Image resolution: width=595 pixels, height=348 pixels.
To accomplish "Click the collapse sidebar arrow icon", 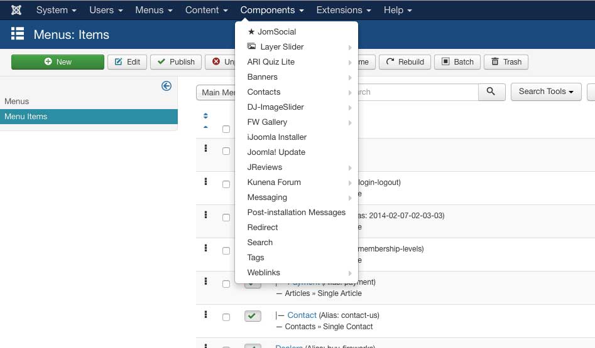I will click(166, 86).
